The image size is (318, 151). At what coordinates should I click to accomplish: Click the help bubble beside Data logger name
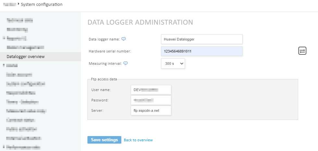124,39
